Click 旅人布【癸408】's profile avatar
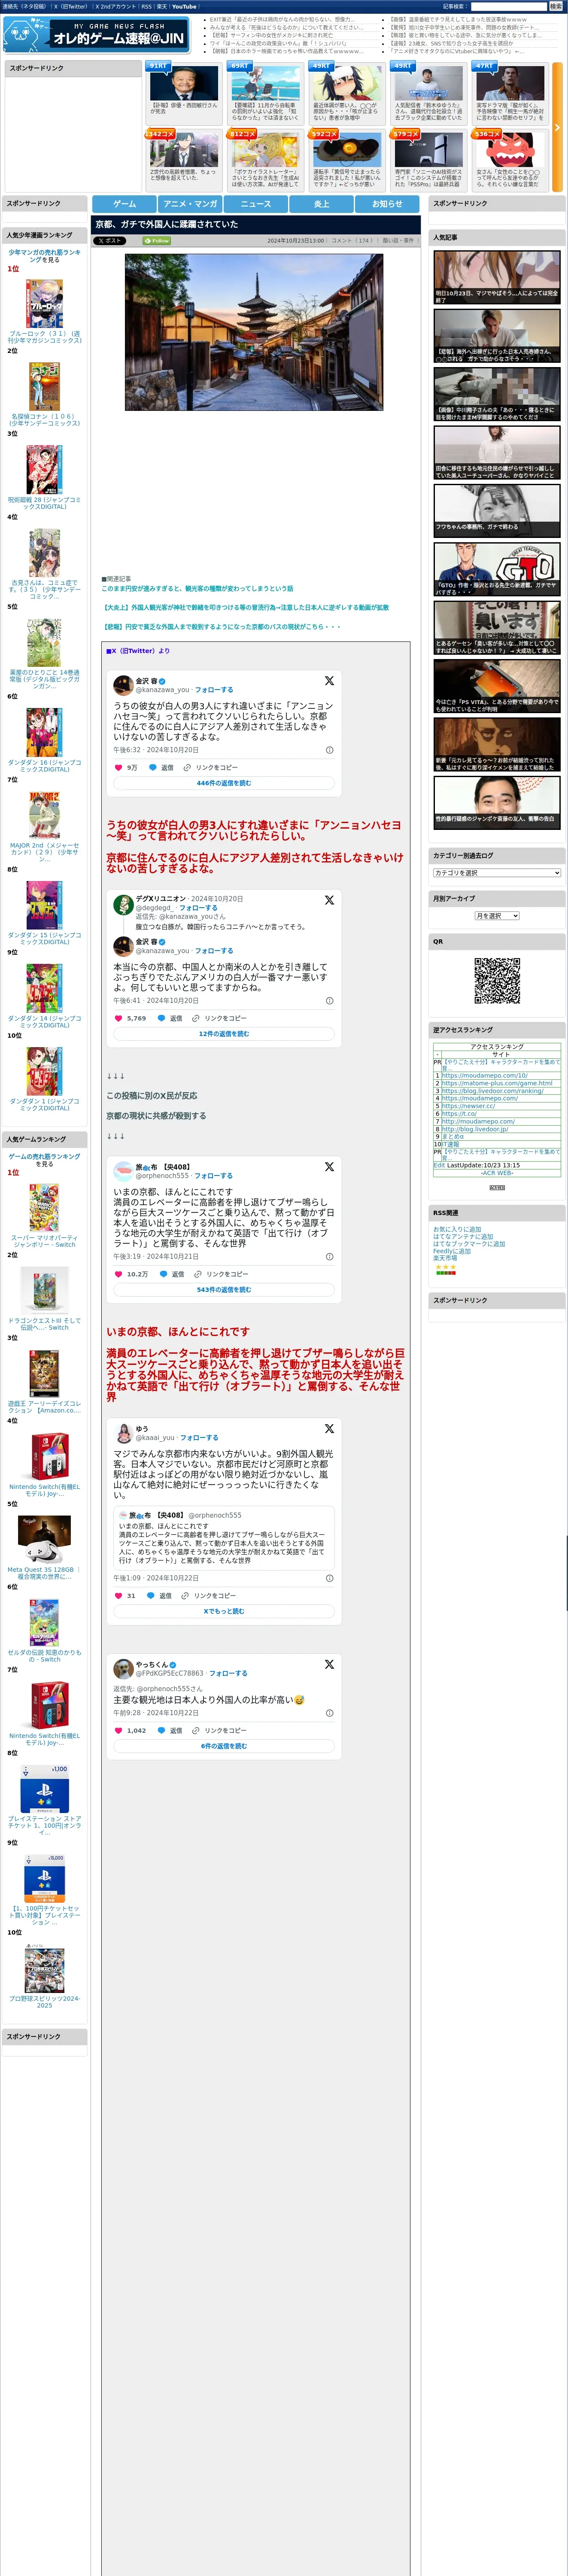The image size is (568, 2576). click(123, 1171)
